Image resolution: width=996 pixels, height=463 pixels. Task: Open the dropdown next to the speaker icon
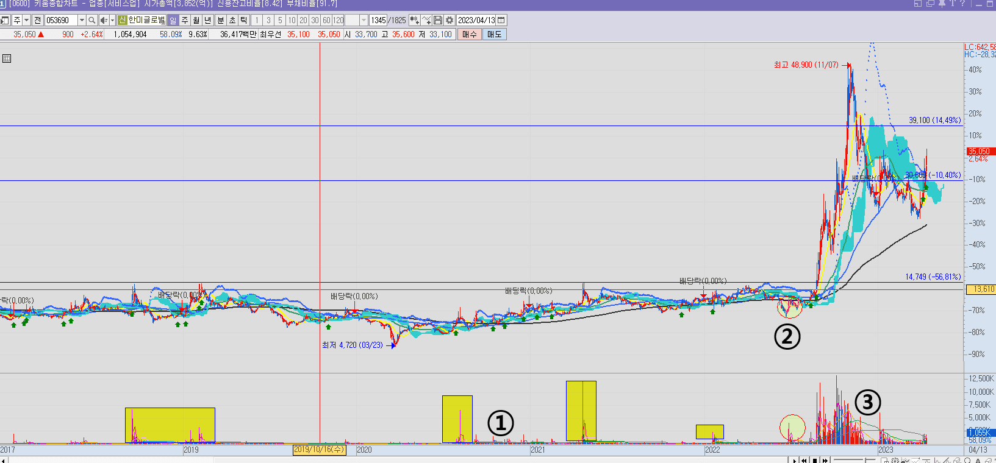coord(112,20)
